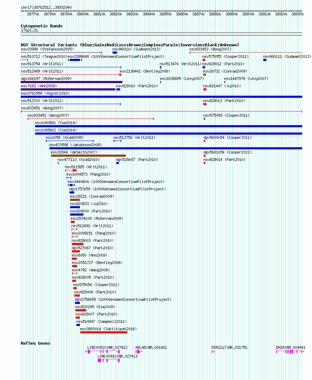Click nsv828010 (Park2010) label
This screenshot has height=380, width=312.
coord(137,86)
